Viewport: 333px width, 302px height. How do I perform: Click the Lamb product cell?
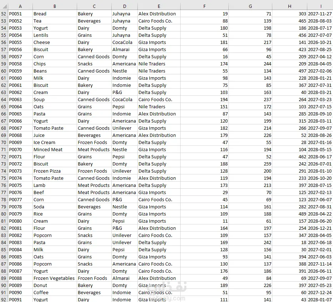(55, 185)
